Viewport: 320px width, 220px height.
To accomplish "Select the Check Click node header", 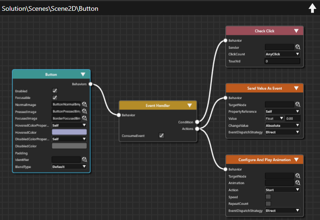I will [x=264, y=31].
